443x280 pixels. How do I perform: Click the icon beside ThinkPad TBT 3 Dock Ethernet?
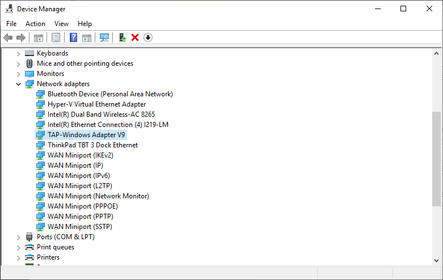[40, 145]
